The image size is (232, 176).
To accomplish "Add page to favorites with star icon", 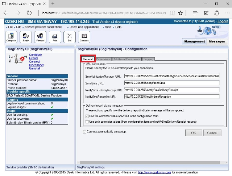I will (181, 13).
